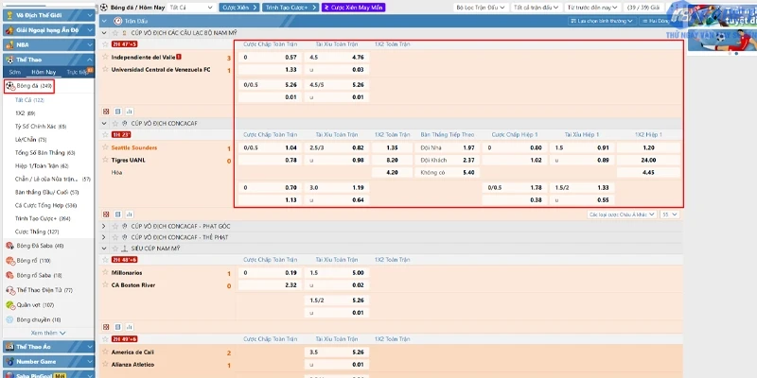
Task: Select the Tổng Số Bàn Thắng menu item
Action: (x=45, y=152)
